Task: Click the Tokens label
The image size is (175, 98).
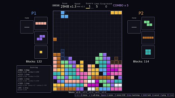Action: tap(72, 92)
